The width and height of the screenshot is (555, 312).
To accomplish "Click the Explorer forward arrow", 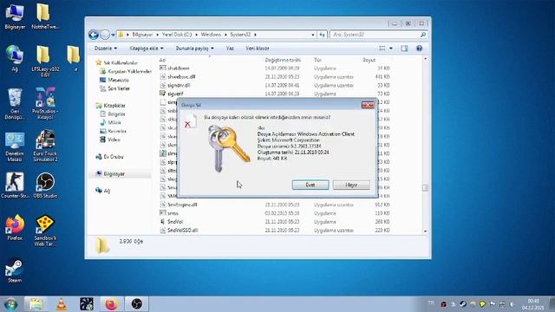I will (x=105, y=35).
